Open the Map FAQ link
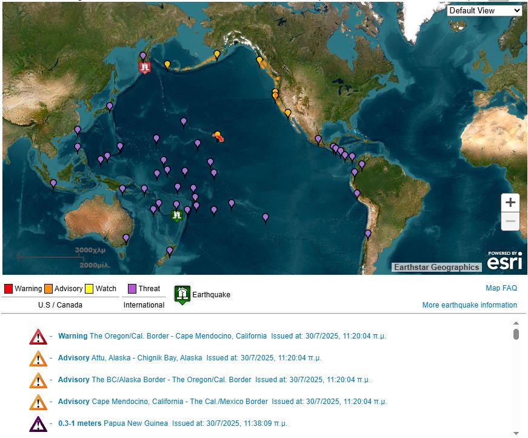 (501, 288)
